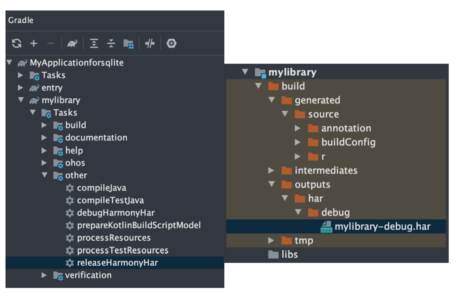462x296 pixels.
Task: Select the libs folder
Action: click(290, 254)
